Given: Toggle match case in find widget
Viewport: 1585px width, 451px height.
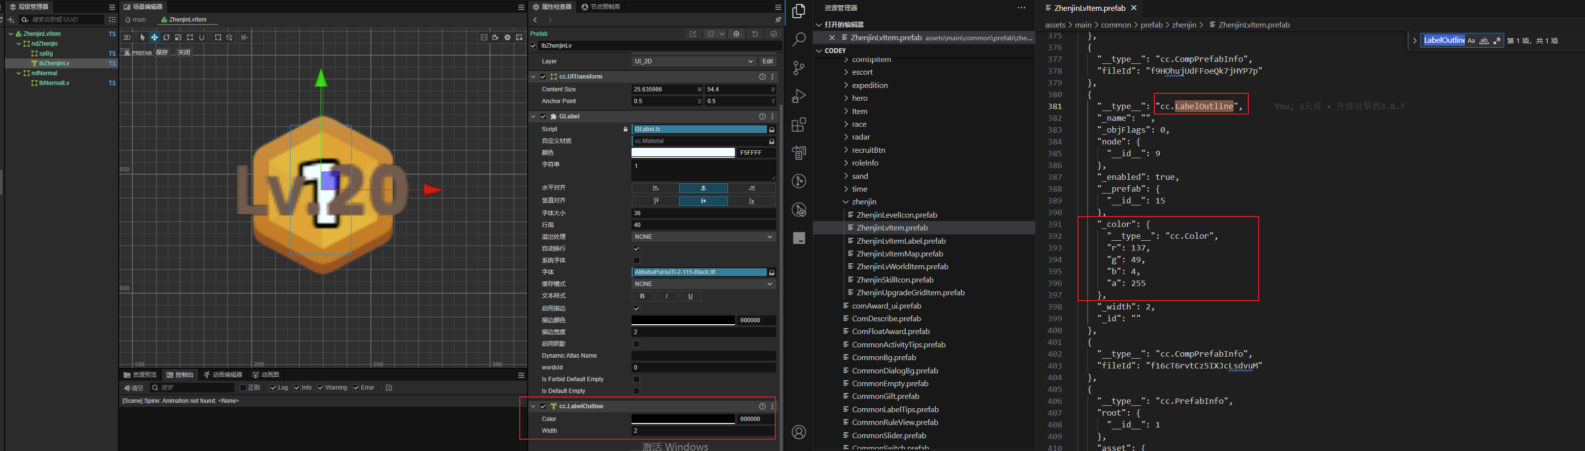Looking at the screenshot, I should (x=1471, y=41).
